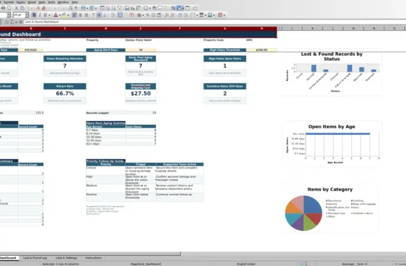Click the highlighting color swatch

(x=63, y=15)
